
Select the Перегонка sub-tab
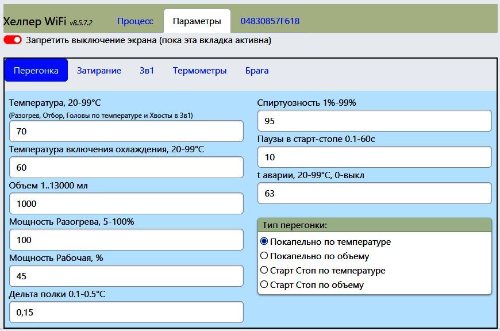tap(36, 71)
